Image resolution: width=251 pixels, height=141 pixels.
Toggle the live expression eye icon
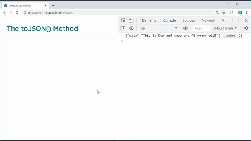click(x=185, y=28)
